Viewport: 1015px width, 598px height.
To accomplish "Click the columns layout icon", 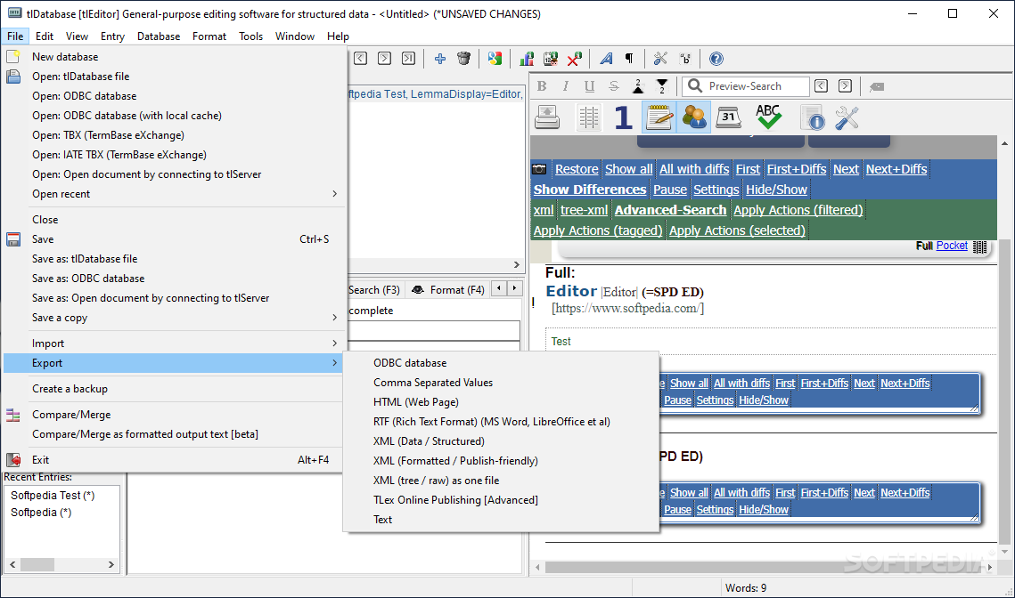I will [588, 117].
